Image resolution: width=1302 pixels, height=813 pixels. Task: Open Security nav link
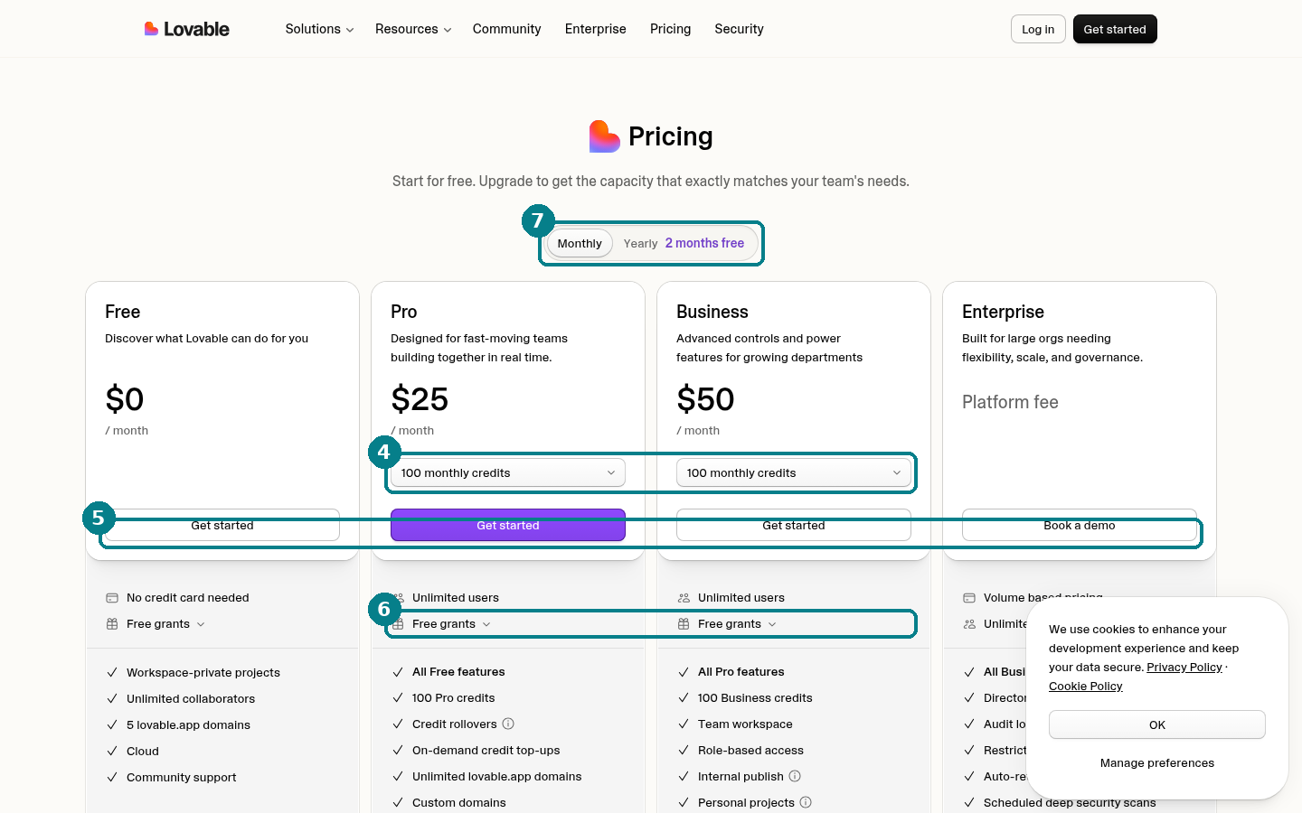pyautogui.click(x=739, y=29)
